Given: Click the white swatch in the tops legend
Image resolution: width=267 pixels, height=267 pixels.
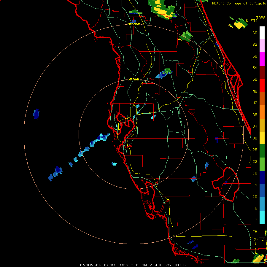Looking at the screenshot, I should pos(262,33).
